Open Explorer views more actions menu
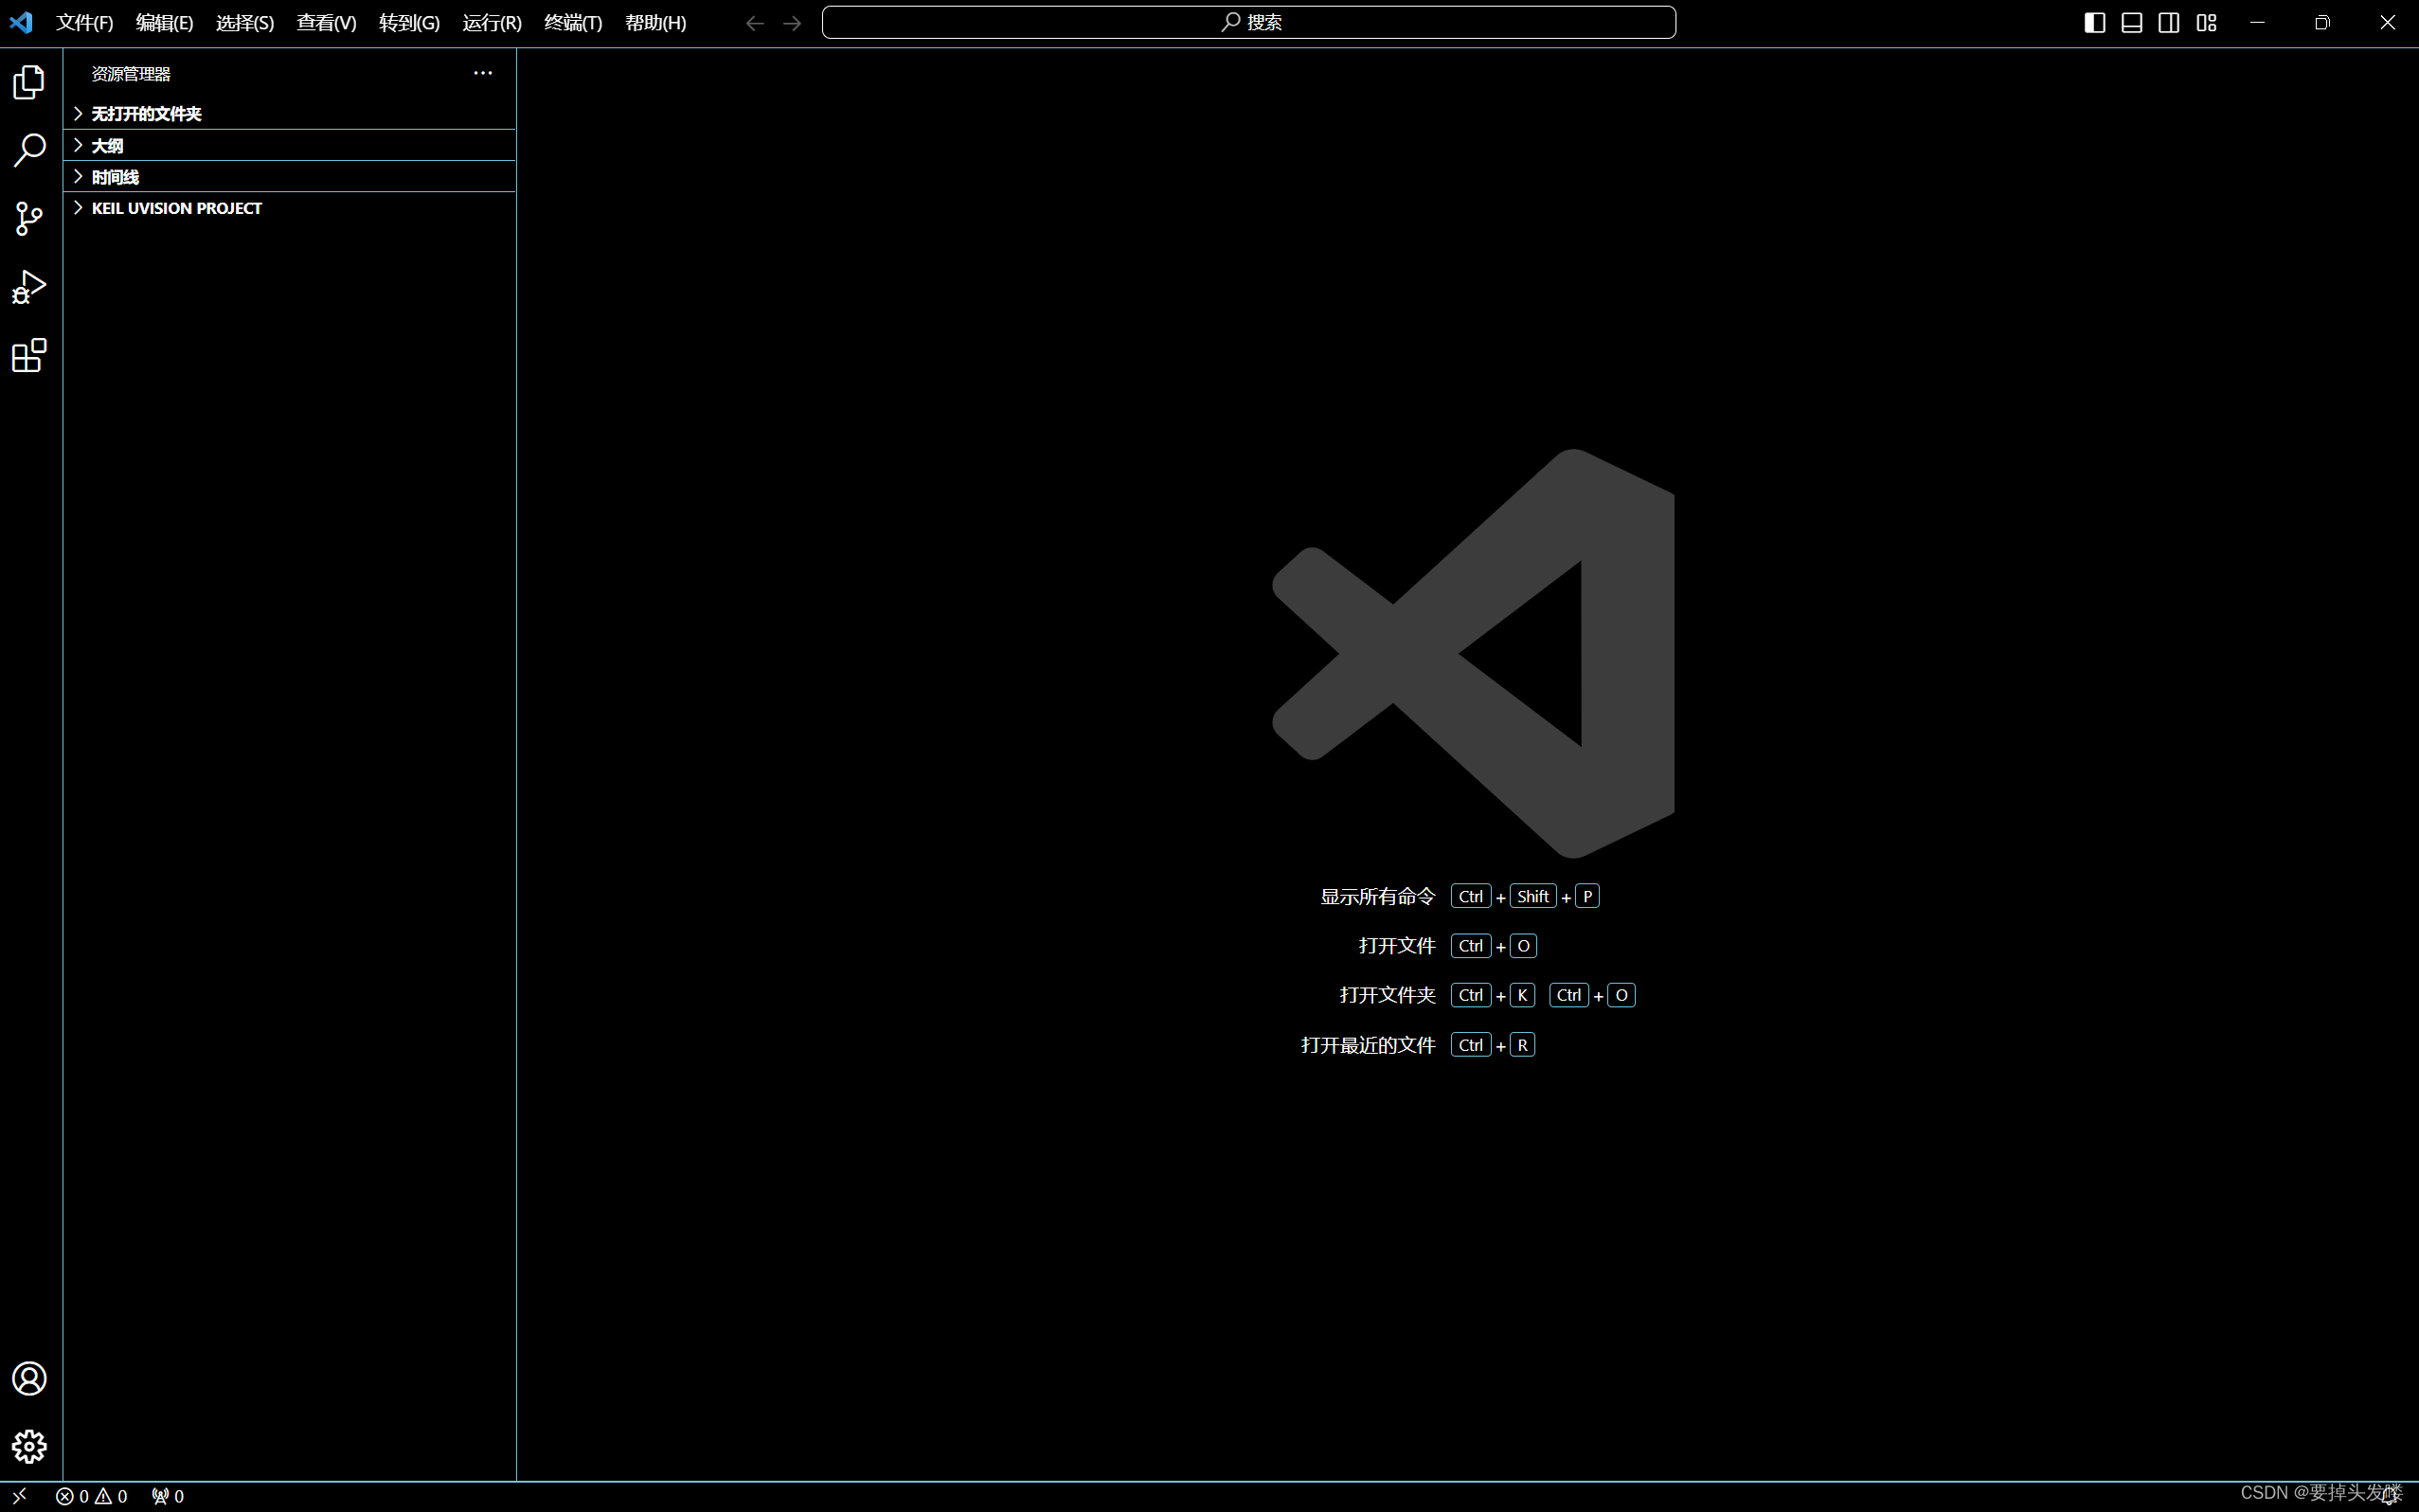Screen dimensions: 2419x1512 (x=483, y=72)
